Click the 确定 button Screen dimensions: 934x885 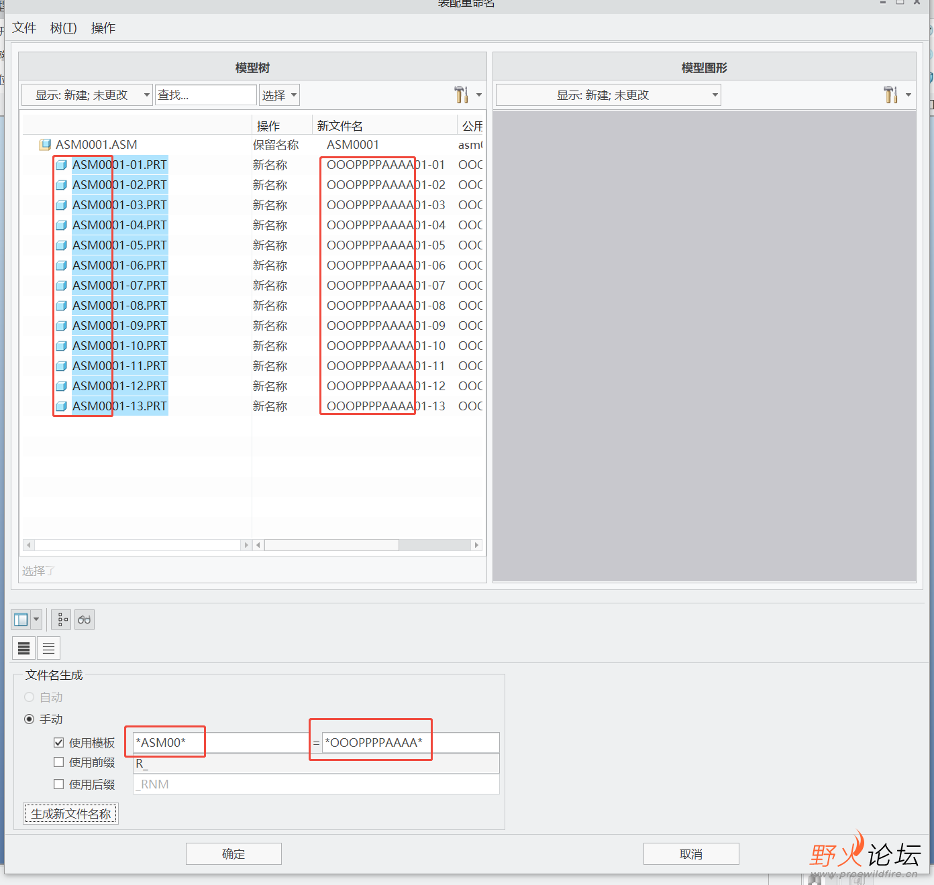(234, 854)
